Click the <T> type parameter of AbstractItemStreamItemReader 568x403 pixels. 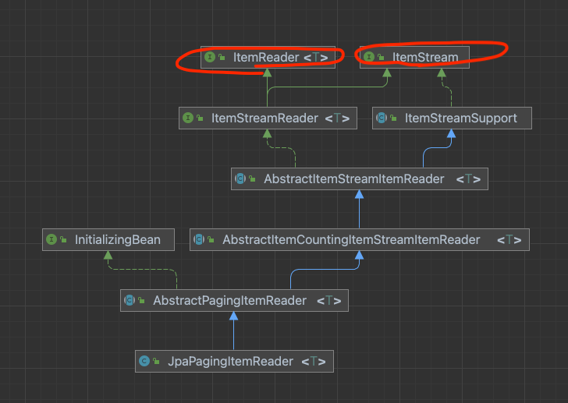[468, 179]
